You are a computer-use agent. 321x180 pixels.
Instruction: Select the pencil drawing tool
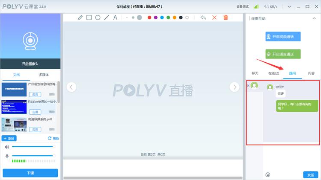[x=80, y=17]
